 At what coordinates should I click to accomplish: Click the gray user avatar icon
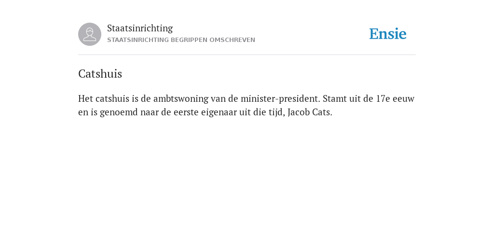click(x=90, y=34)
